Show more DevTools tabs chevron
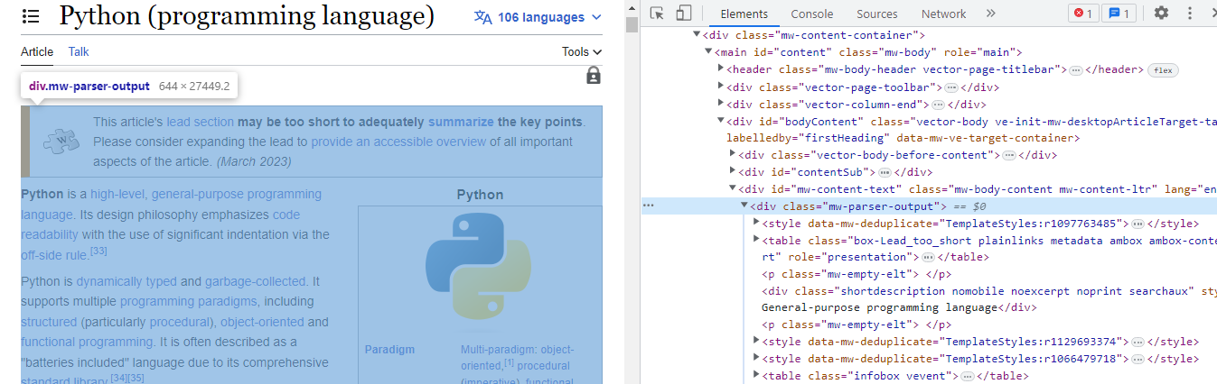This screenshot has height=384, width=1217. coord(990,14)
